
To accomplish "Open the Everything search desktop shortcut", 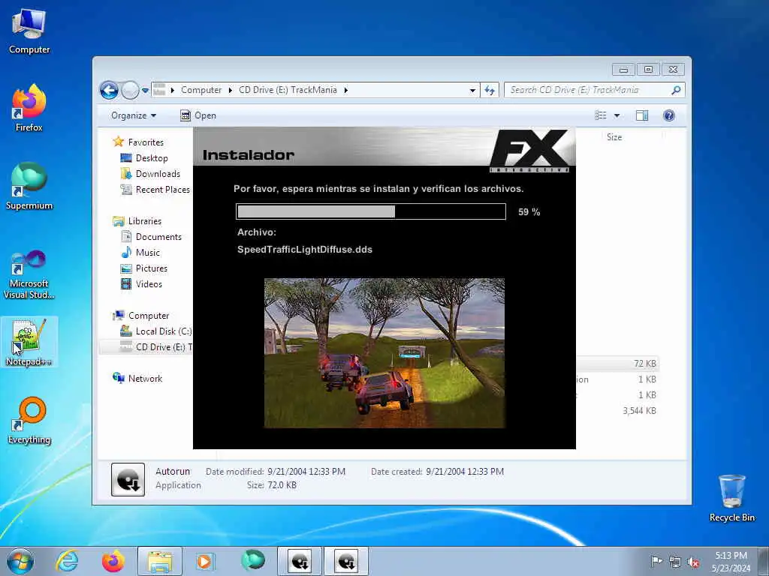I will (x=29, y=420).
